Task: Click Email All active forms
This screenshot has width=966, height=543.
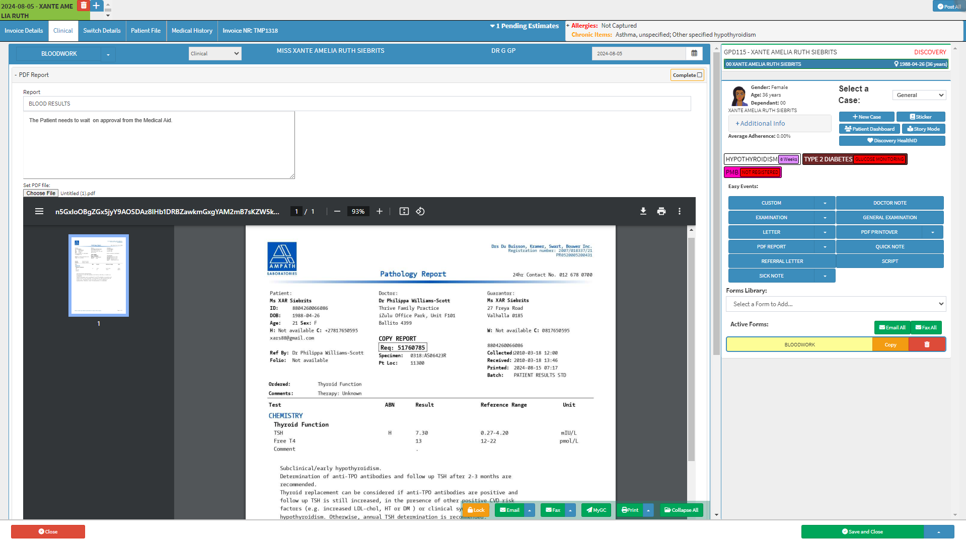Action: click(x=892, y=328)
